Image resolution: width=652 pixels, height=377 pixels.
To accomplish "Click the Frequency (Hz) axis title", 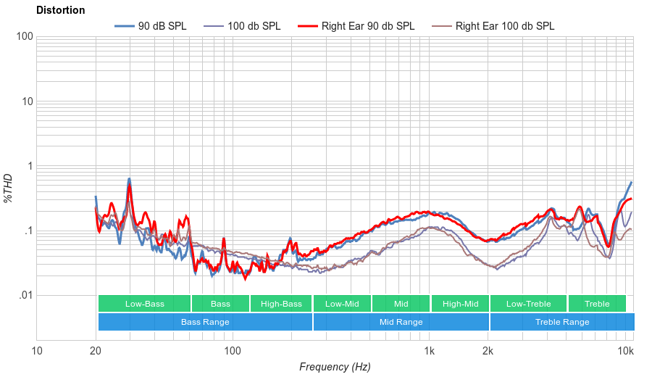I will pyautogui.click(x=335, y=367).
